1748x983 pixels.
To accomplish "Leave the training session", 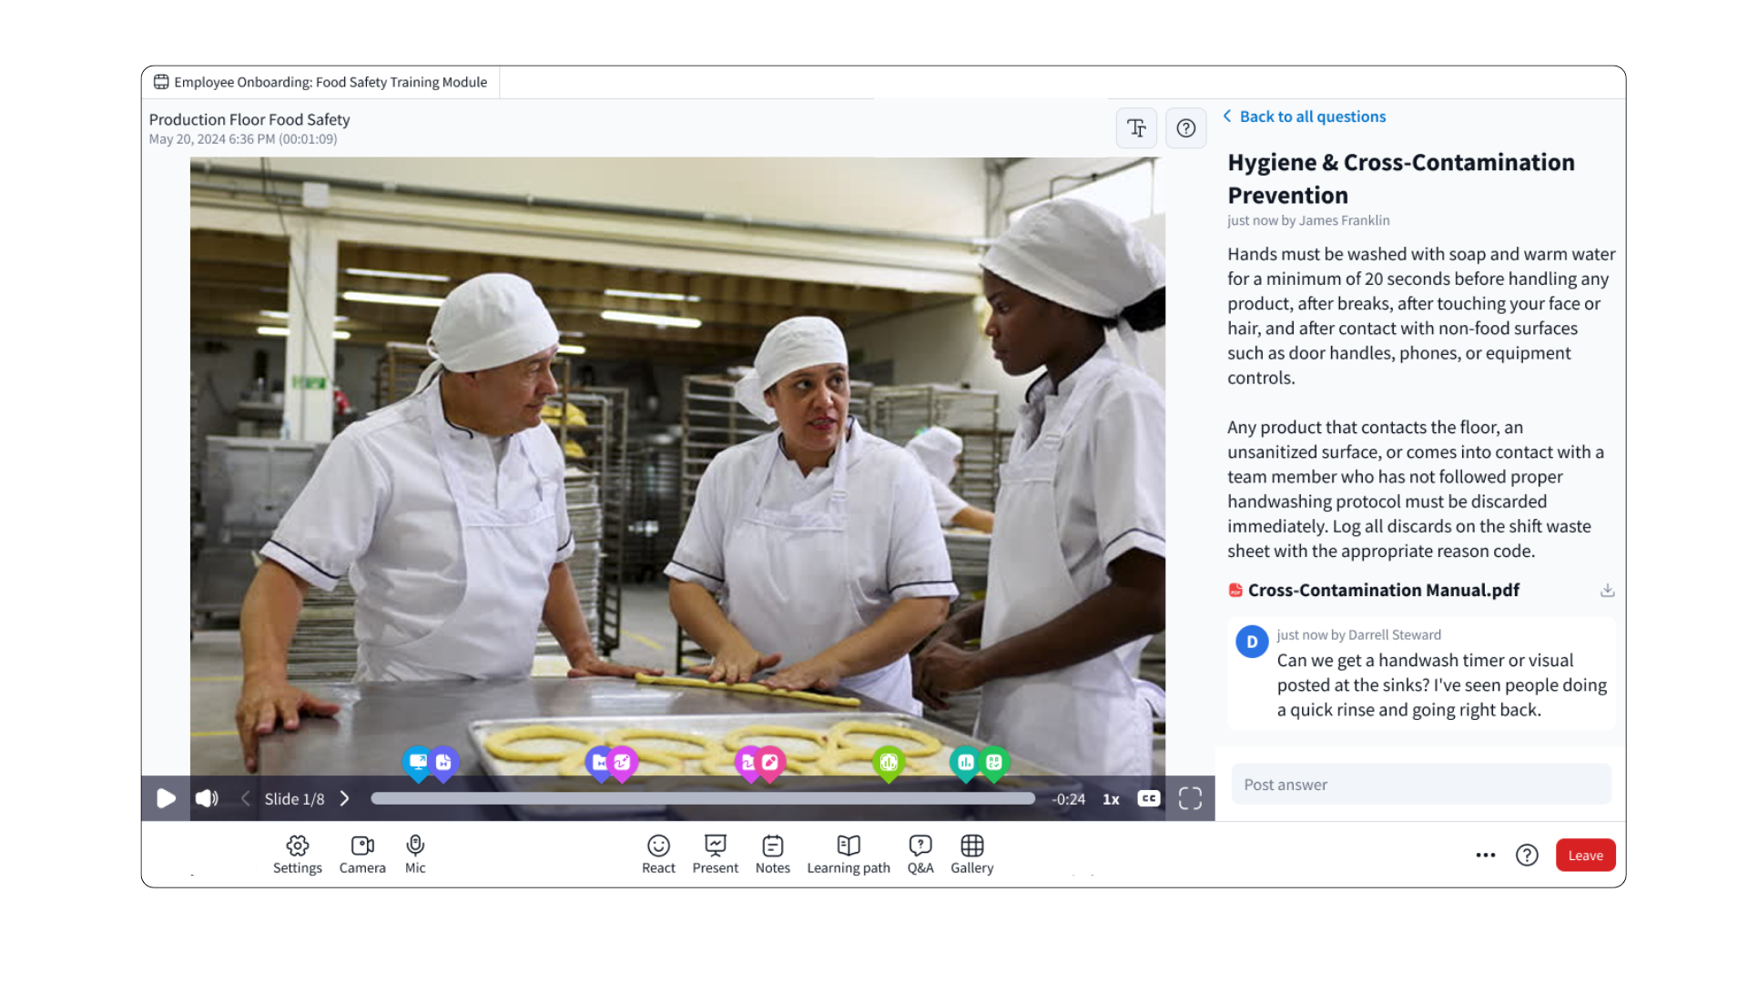I will 1585,855.
